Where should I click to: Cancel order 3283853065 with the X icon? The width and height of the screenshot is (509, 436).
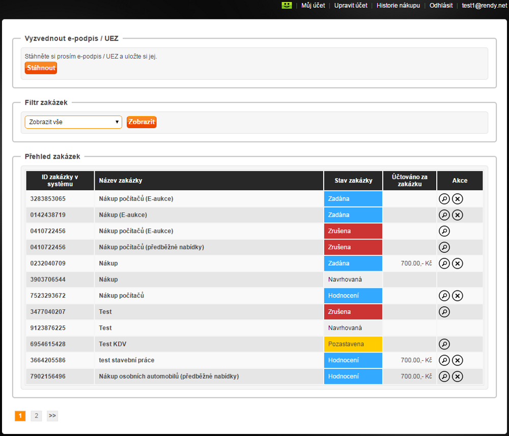coord(458,199)
